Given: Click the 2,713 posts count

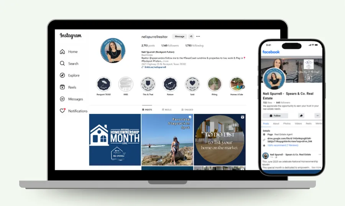Looking at the screenshot, I should point(148,46).
